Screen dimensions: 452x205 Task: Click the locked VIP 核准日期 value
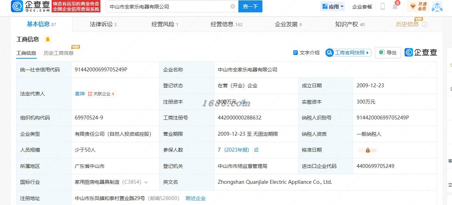point(367,150)
